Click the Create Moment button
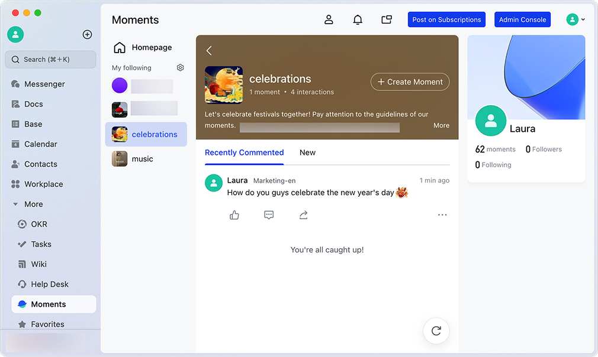Viewport: 598px width, 357px height. click(410, 82)
